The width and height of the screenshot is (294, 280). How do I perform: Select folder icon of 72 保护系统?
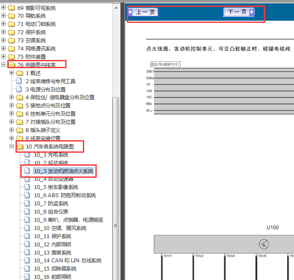[x=11, y=32]
